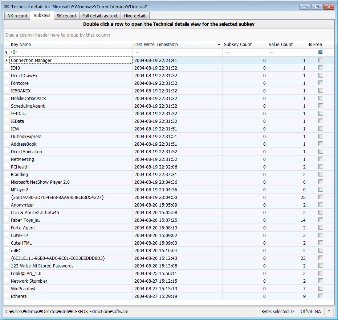Toggle Is Free checkbox for Anonymizer
338x320 pixels.
[321, 205]
